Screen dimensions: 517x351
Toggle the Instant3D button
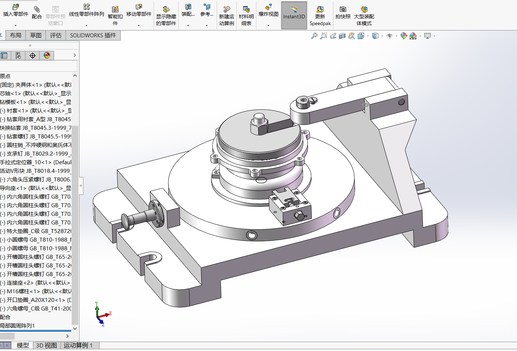(x=294, y=15)
